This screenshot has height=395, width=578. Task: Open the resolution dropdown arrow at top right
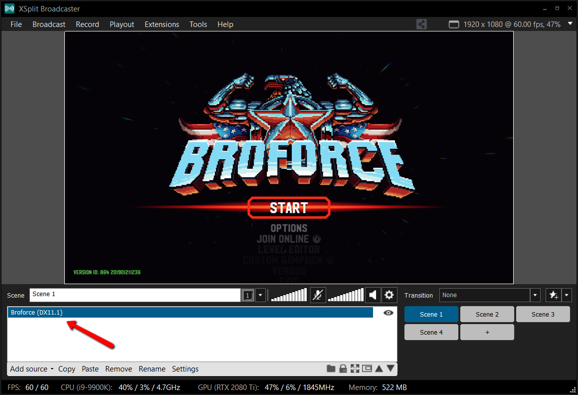570,23
